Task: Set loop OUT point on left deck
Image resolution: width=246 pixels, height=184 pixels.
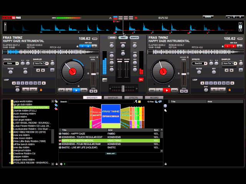Action: [33, 90]
